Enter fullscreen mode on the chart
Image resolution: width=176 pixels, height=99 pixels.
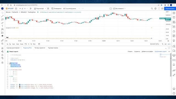159,9
